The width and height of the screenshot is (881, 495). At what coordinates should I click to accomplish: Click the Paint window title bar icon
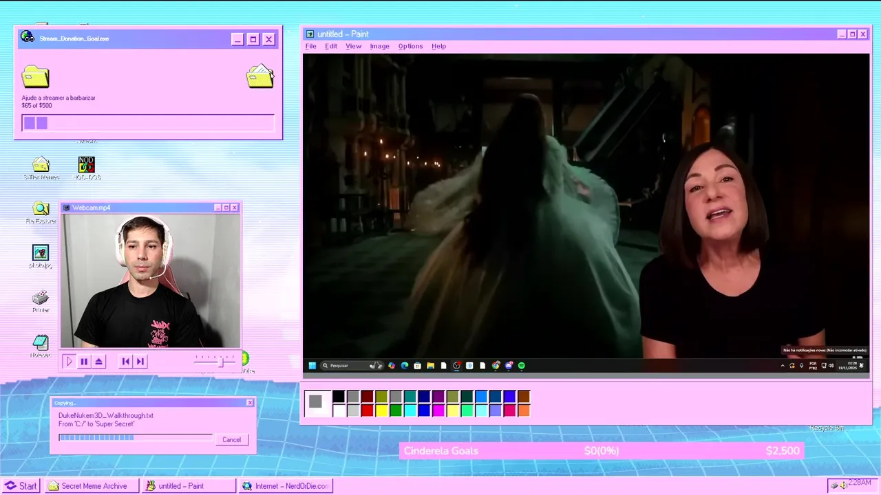[310, 34]
